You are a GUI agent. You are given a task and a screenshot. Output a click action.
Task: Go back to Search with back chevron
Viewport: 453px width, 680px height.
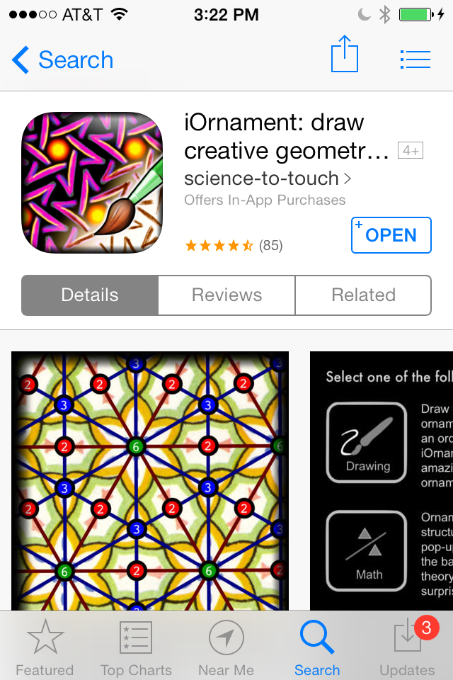point(62,59)
